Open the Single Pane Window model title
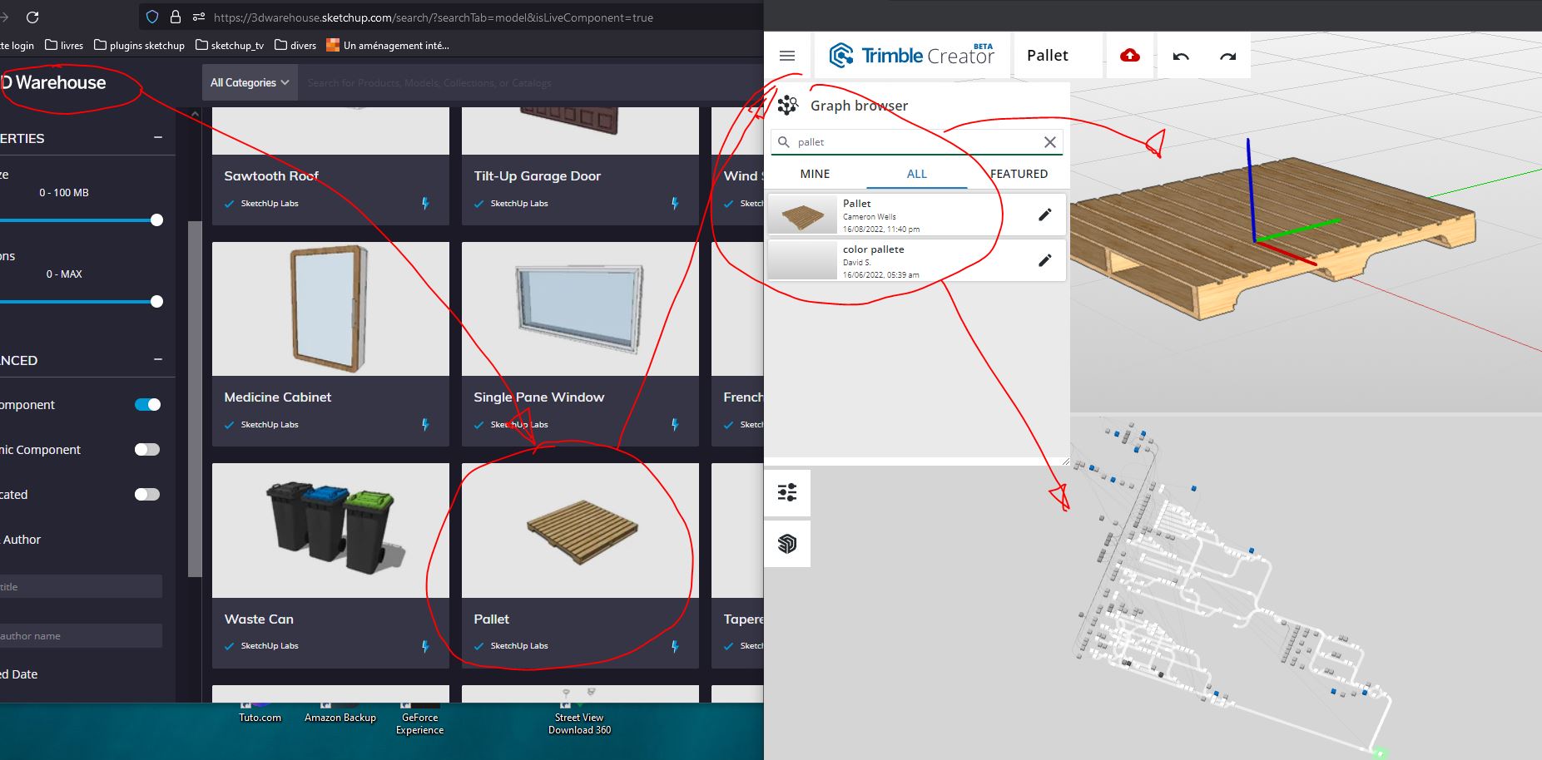 (538, 397)
